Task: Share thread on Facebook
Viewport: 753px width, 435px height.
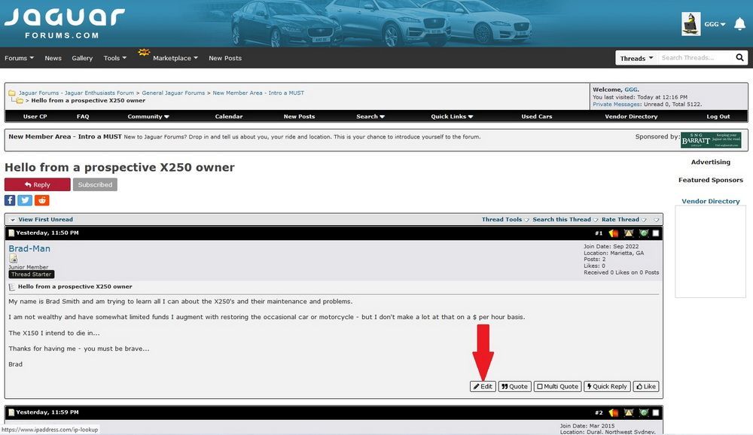Action: tap(11, 200)
